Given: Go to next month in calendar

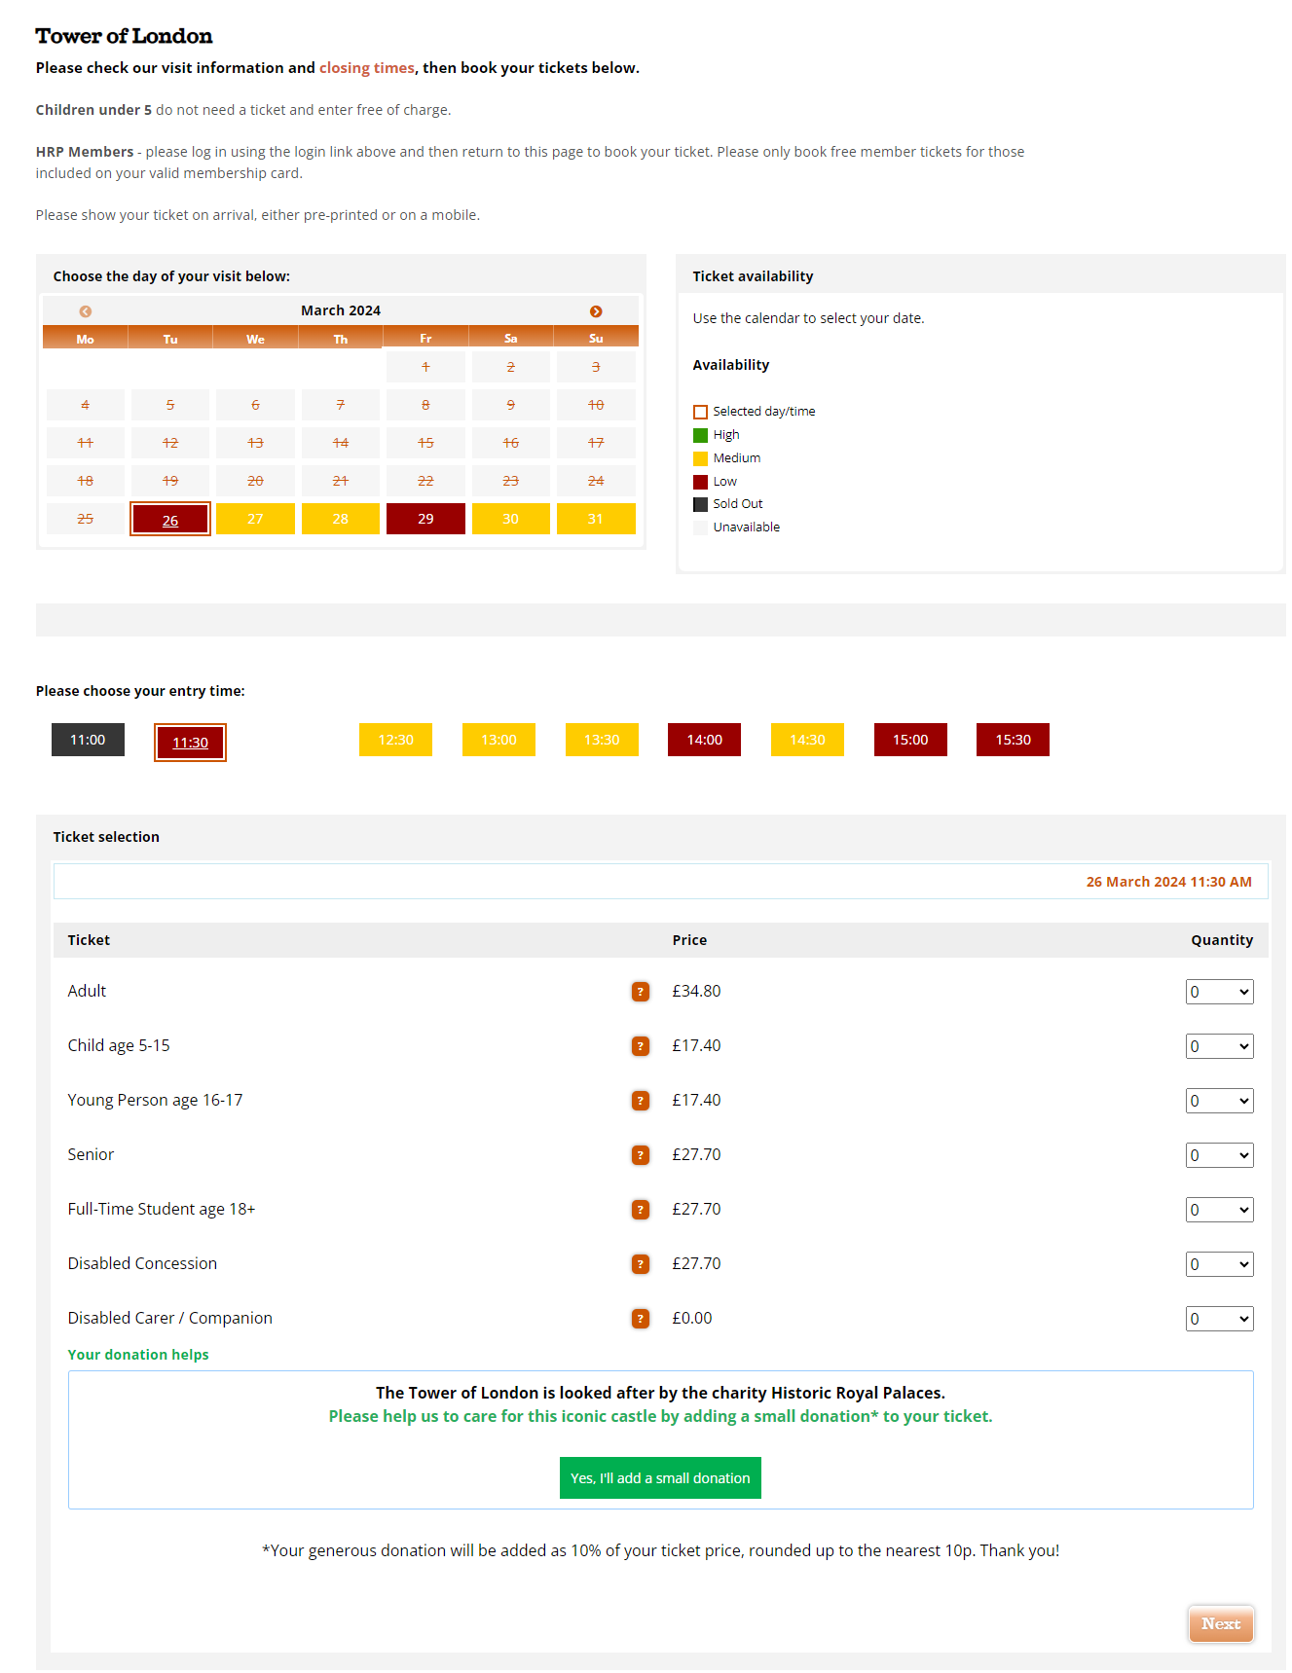Looking at the screenshot, I should 596,311.
